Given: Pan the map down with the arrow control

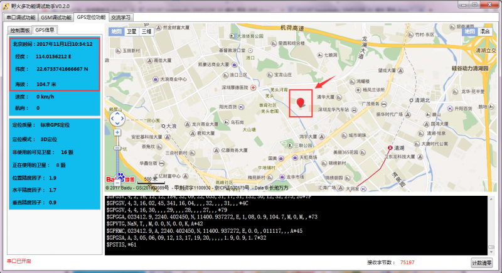Looking at the screenshot, I should tap(117, 124).
